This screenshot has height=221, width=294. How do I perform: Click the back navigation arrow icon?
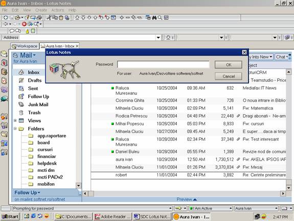(6, 24)
